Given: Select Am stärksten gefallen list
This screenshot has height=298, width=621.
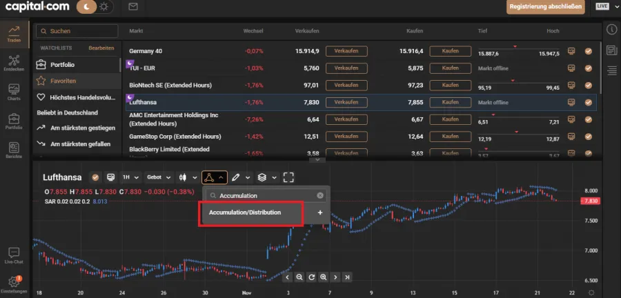Looking at the screenshot, I should (77, 144).
